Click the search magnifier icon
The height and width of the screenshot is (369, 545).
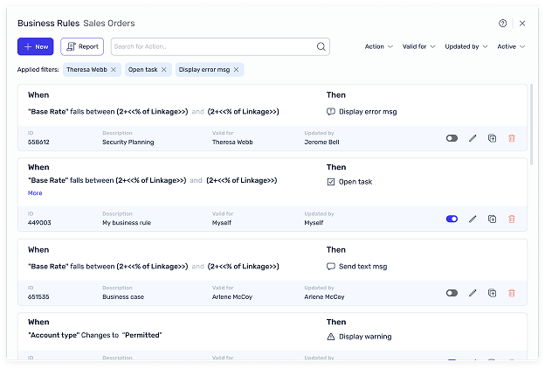point(321,46)
